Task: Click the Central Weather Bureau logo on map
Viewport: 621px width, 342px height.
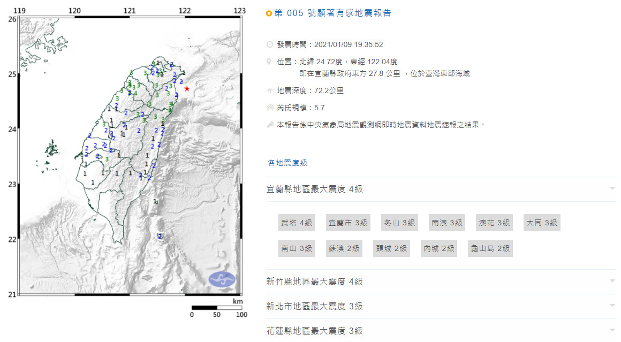Action: 222,279
